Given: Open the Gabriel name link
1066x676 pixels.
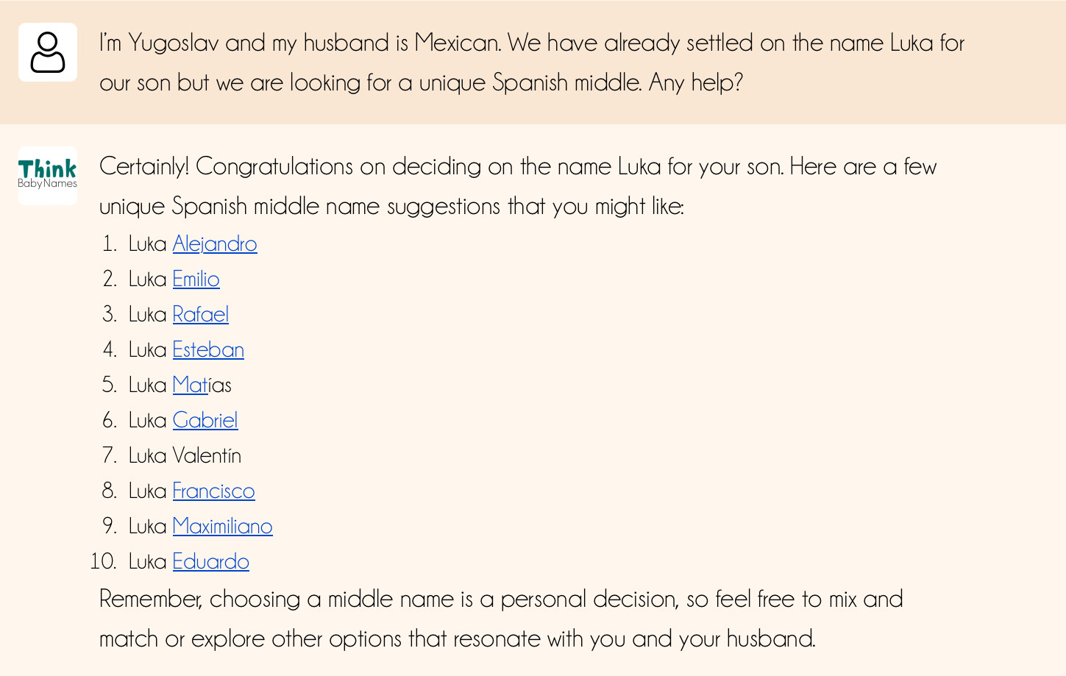Looking at the screenshot, I should pos(205,421).
